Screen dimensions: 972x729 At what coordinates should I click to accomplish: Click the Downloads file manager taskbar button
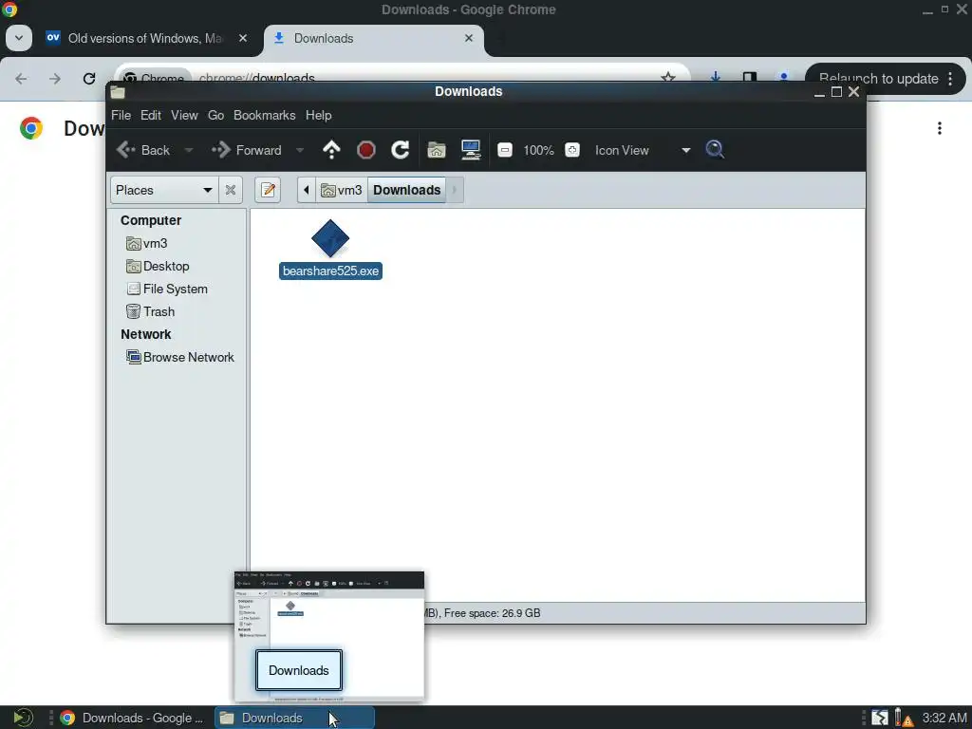coord(294,718)
